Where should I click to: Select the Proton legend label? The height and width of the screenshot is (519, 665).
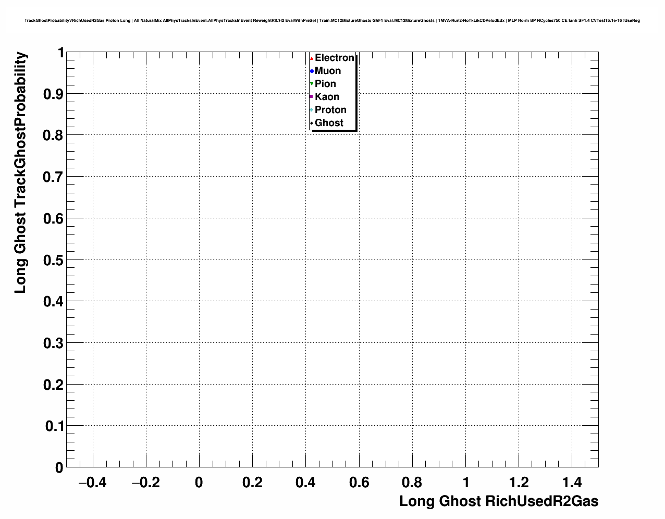click(330, 110)
